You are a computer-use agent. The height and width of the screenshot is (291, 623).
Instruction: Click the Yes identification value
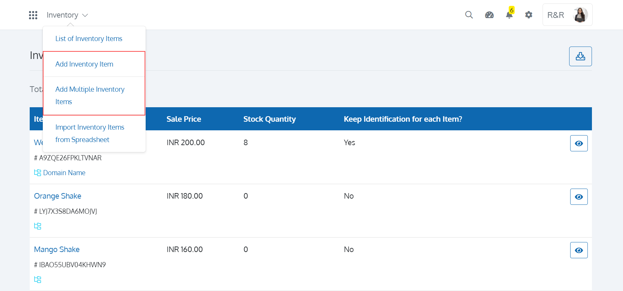[349, 142]
